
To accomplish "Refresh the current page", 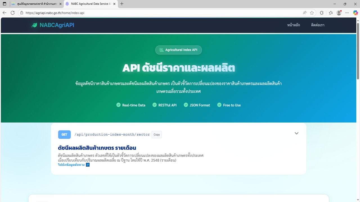I will (12, 13).
